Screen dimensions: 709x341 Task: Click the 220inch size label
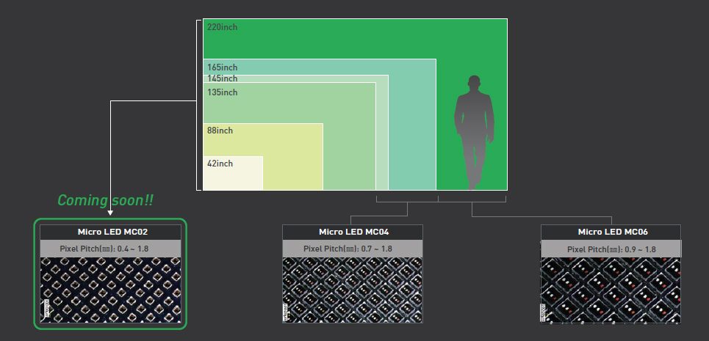click(x=222, y=27)
